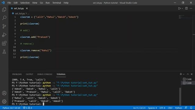Create a new terminal with plus icon

pyautogui.click(x=181, y=74)
